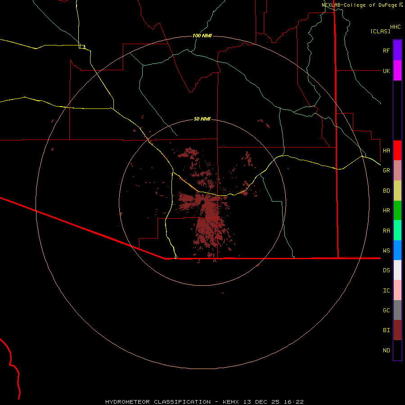The width and height of the screenshot is (405, 405).
Task: Click the WS legend label
Action: [x=386, y=250]
